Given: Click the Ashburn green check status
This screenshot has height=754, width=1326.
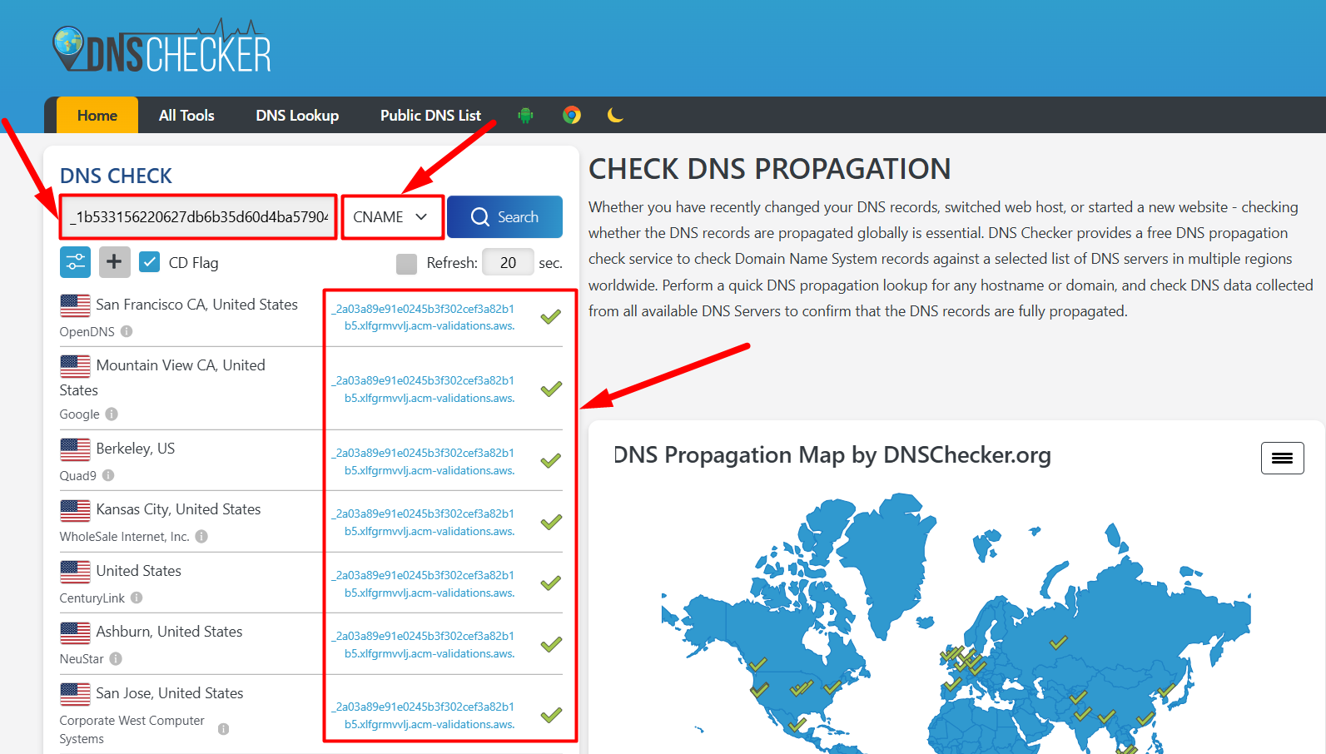Looking at the screenshot, I should click(x=550, y=644).
